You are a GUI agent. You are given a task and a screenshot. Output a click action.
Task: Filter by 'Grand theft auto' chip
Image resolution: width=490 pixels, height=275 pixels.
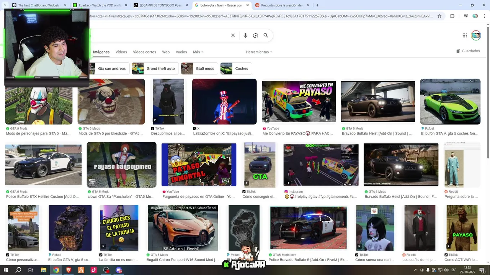[x=155, y=68]
